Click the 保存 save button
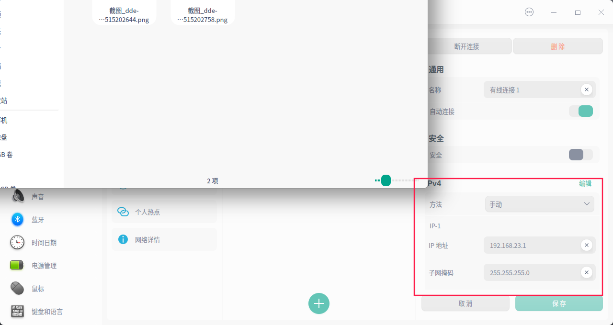 click(559, 303)
